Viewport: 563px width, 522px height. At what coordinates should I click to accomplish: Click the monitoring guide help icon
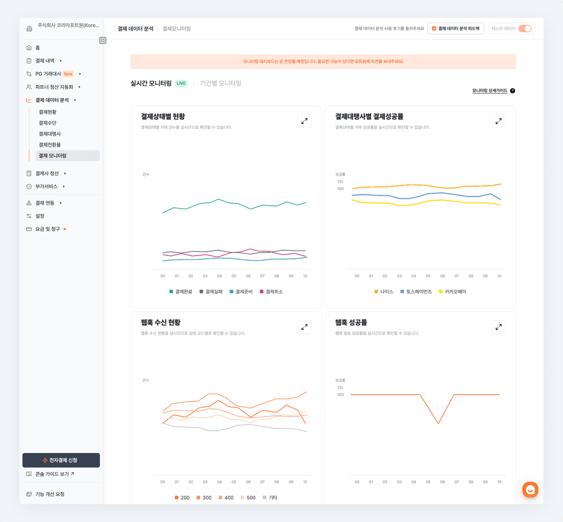(512, 91)
